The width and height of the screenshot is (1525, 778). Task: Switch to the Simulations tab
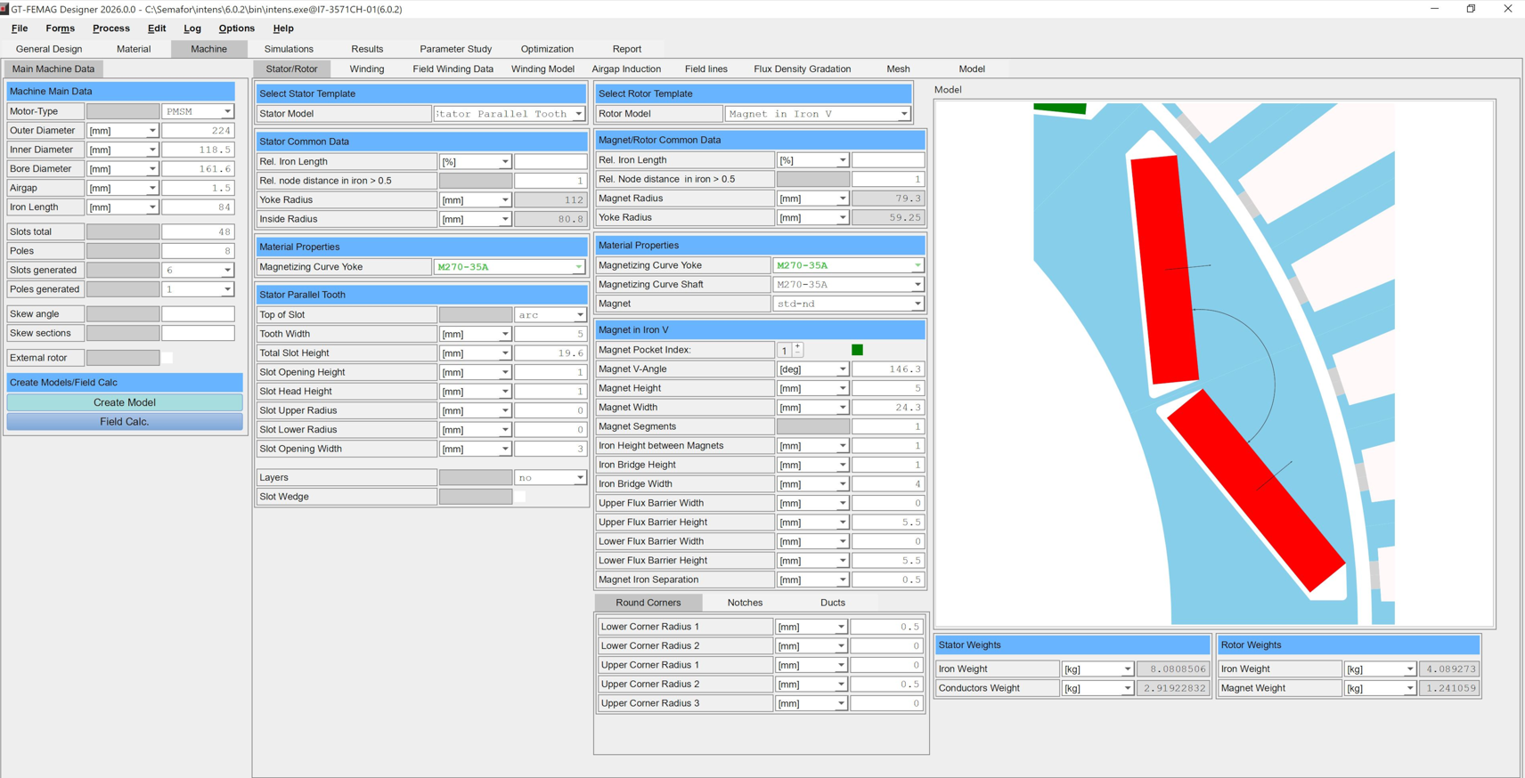pyautogui.click(x=289, y=49)
